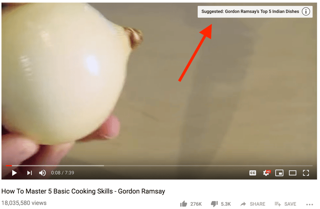The height and width of the screenshot is (209, 320).
Task: Like the video with thumbs up
Action: click(184, 204)
